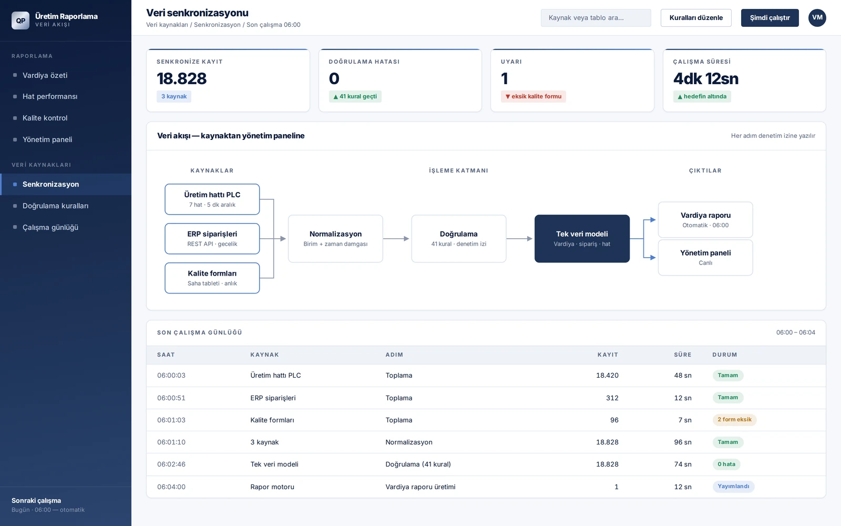Click Vardiya raporu üretimi step cell

[420, 487]
